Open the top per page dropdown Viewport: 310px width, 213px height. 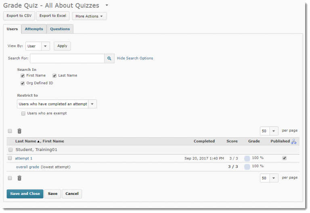[x=269, y=131]
